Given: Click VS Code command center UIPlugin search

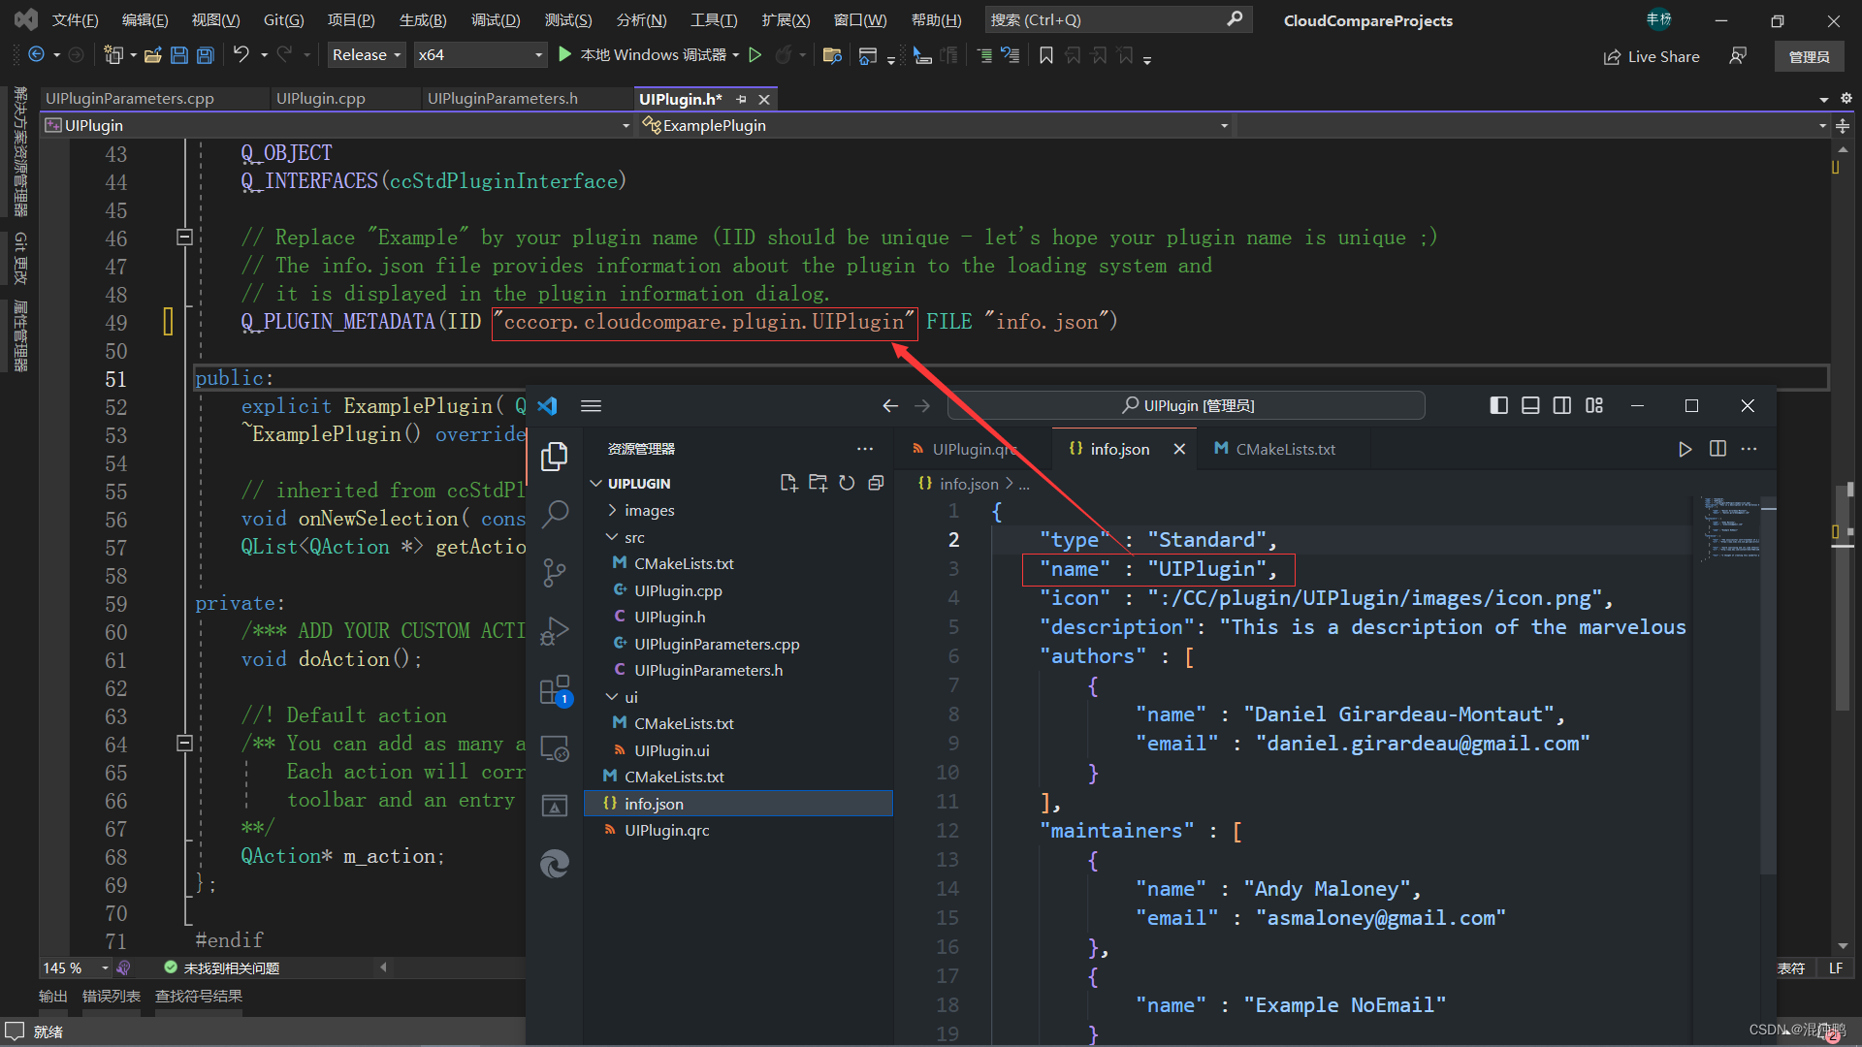Looking at the screenshot, I should point(1186,405).
